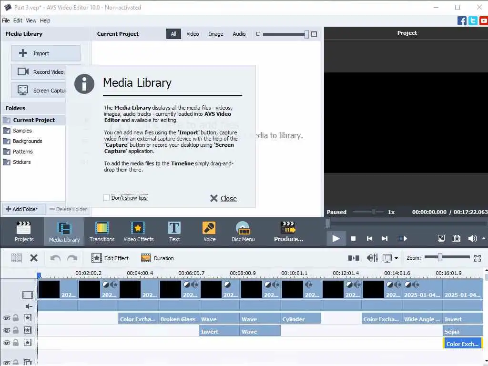The image size is (488, 366).
Task: Open the Disc Menu section
Action: (x=243, y=232)
